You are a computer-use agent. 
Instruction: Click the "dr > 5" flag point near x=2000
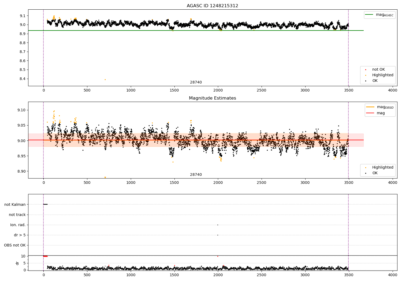click(218, 235)
